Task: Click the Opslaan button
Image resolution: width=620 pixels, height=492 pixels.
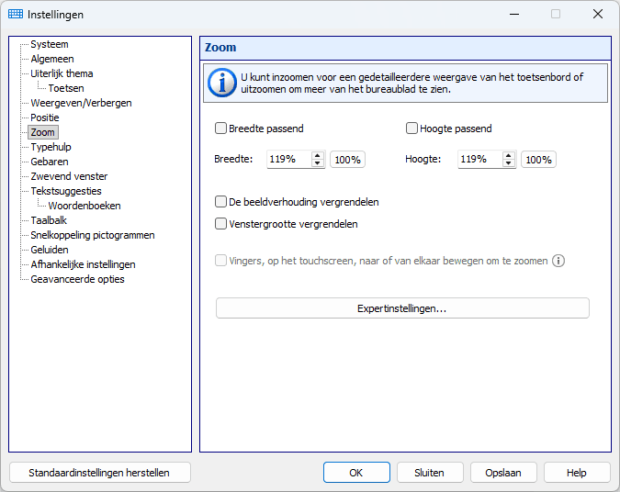Action: pyautogui.click(x=503, y=473)
